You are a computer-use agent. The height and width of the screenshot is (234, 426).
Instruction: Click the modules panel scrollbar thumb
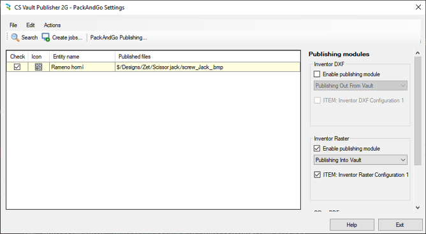tap(418, 111)
